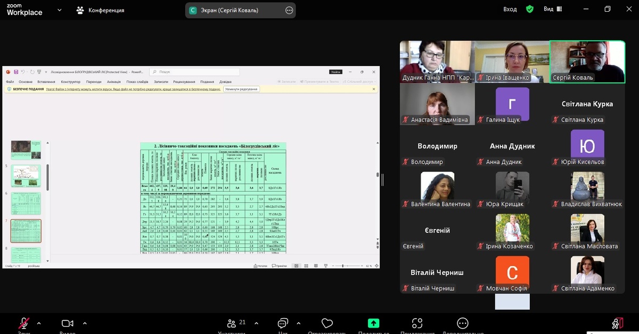
Task: Toggle the video camera on
Action: tap(67, 323)
